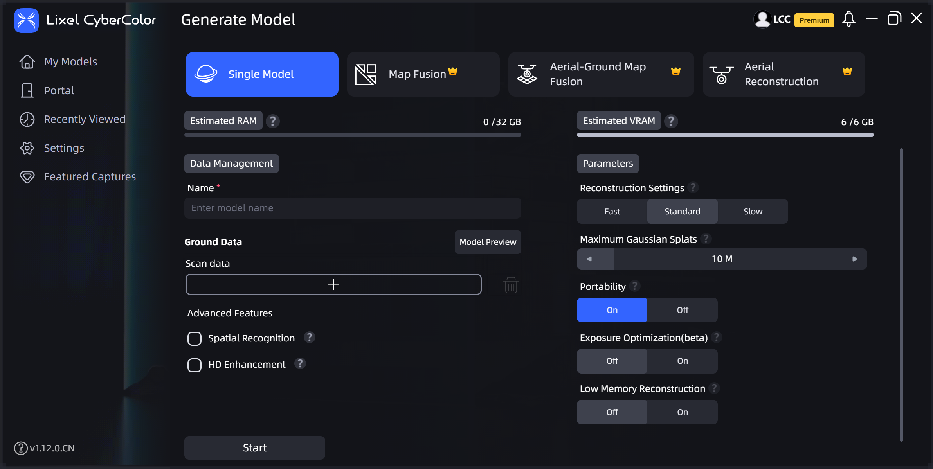Show help for Exposure Optimization(beta)
The width and height of the screenshot is (933, 469).
(x=717, y=337)
